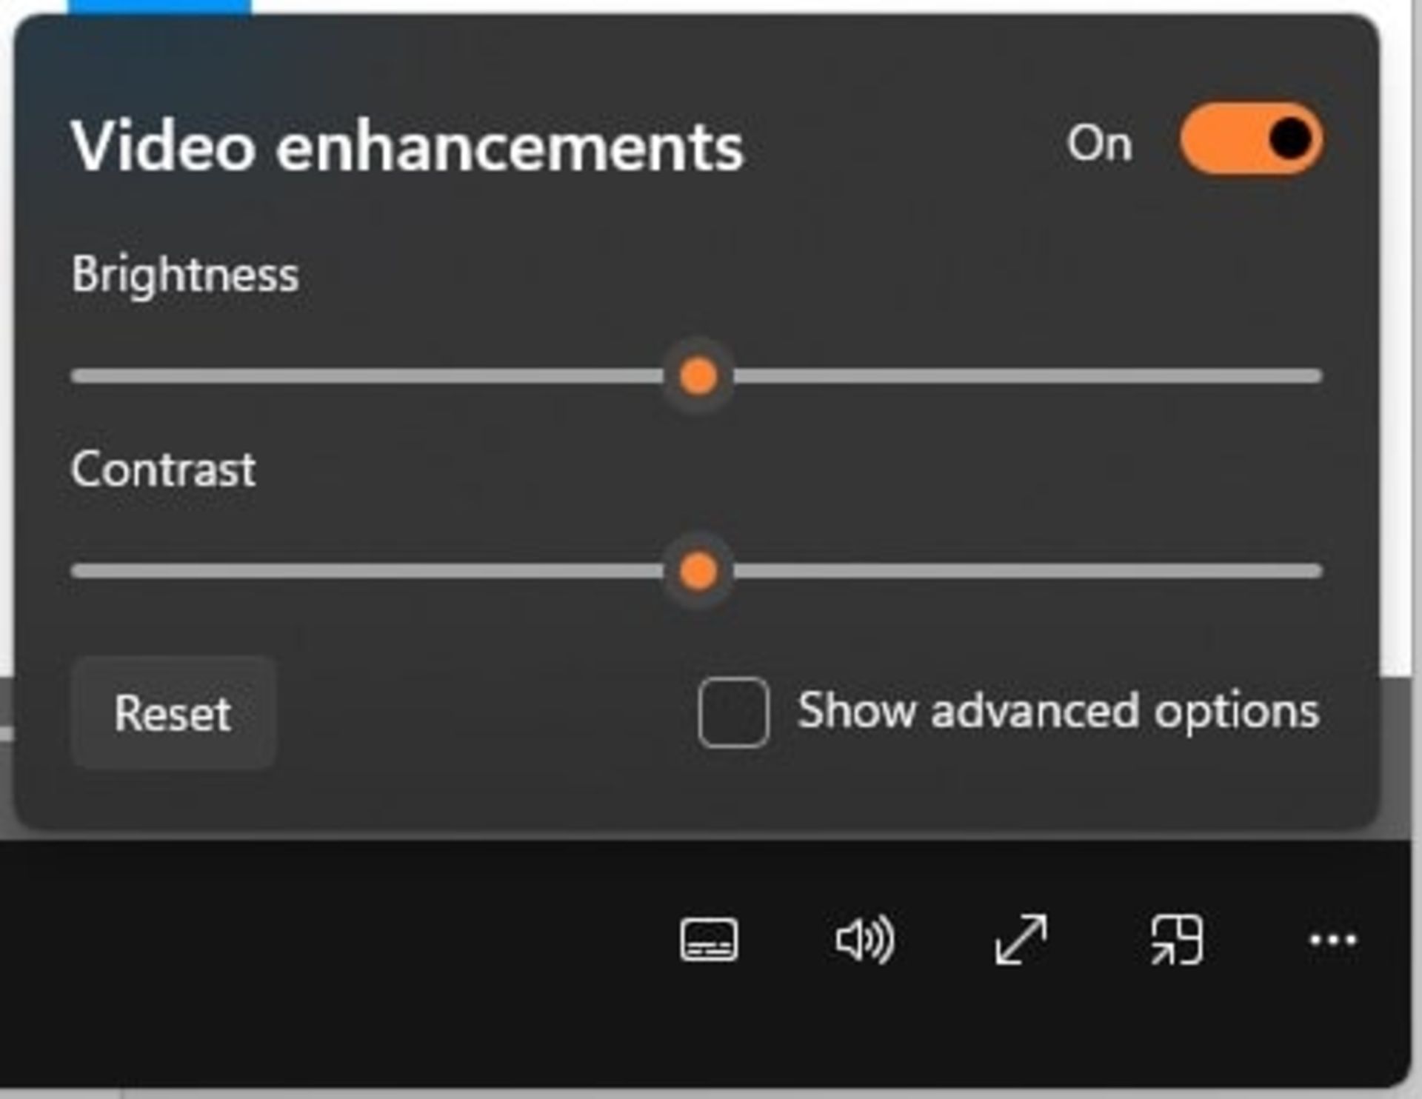Click the Contrast slider handle
The width and height of the screenshot is (1422, 1099).
(698, 571)
